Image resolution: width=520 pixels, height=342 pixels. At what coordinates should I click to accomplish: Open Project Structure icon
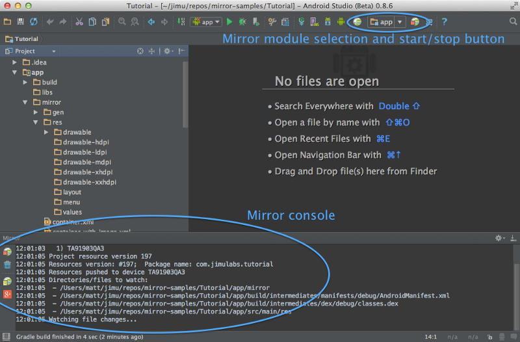(x=285, y=22)
